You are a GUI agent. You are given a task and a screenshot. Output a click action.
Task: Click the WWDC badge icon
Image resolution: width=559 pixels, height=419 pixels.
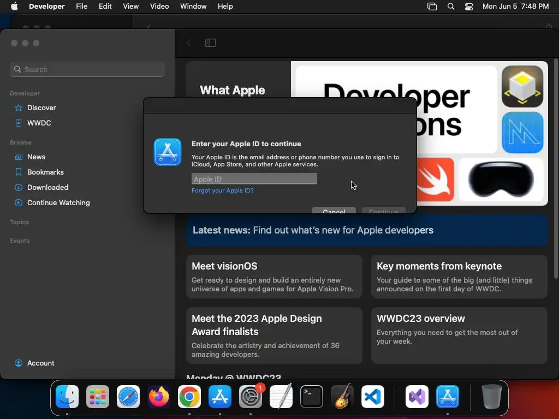coord(19,123)
